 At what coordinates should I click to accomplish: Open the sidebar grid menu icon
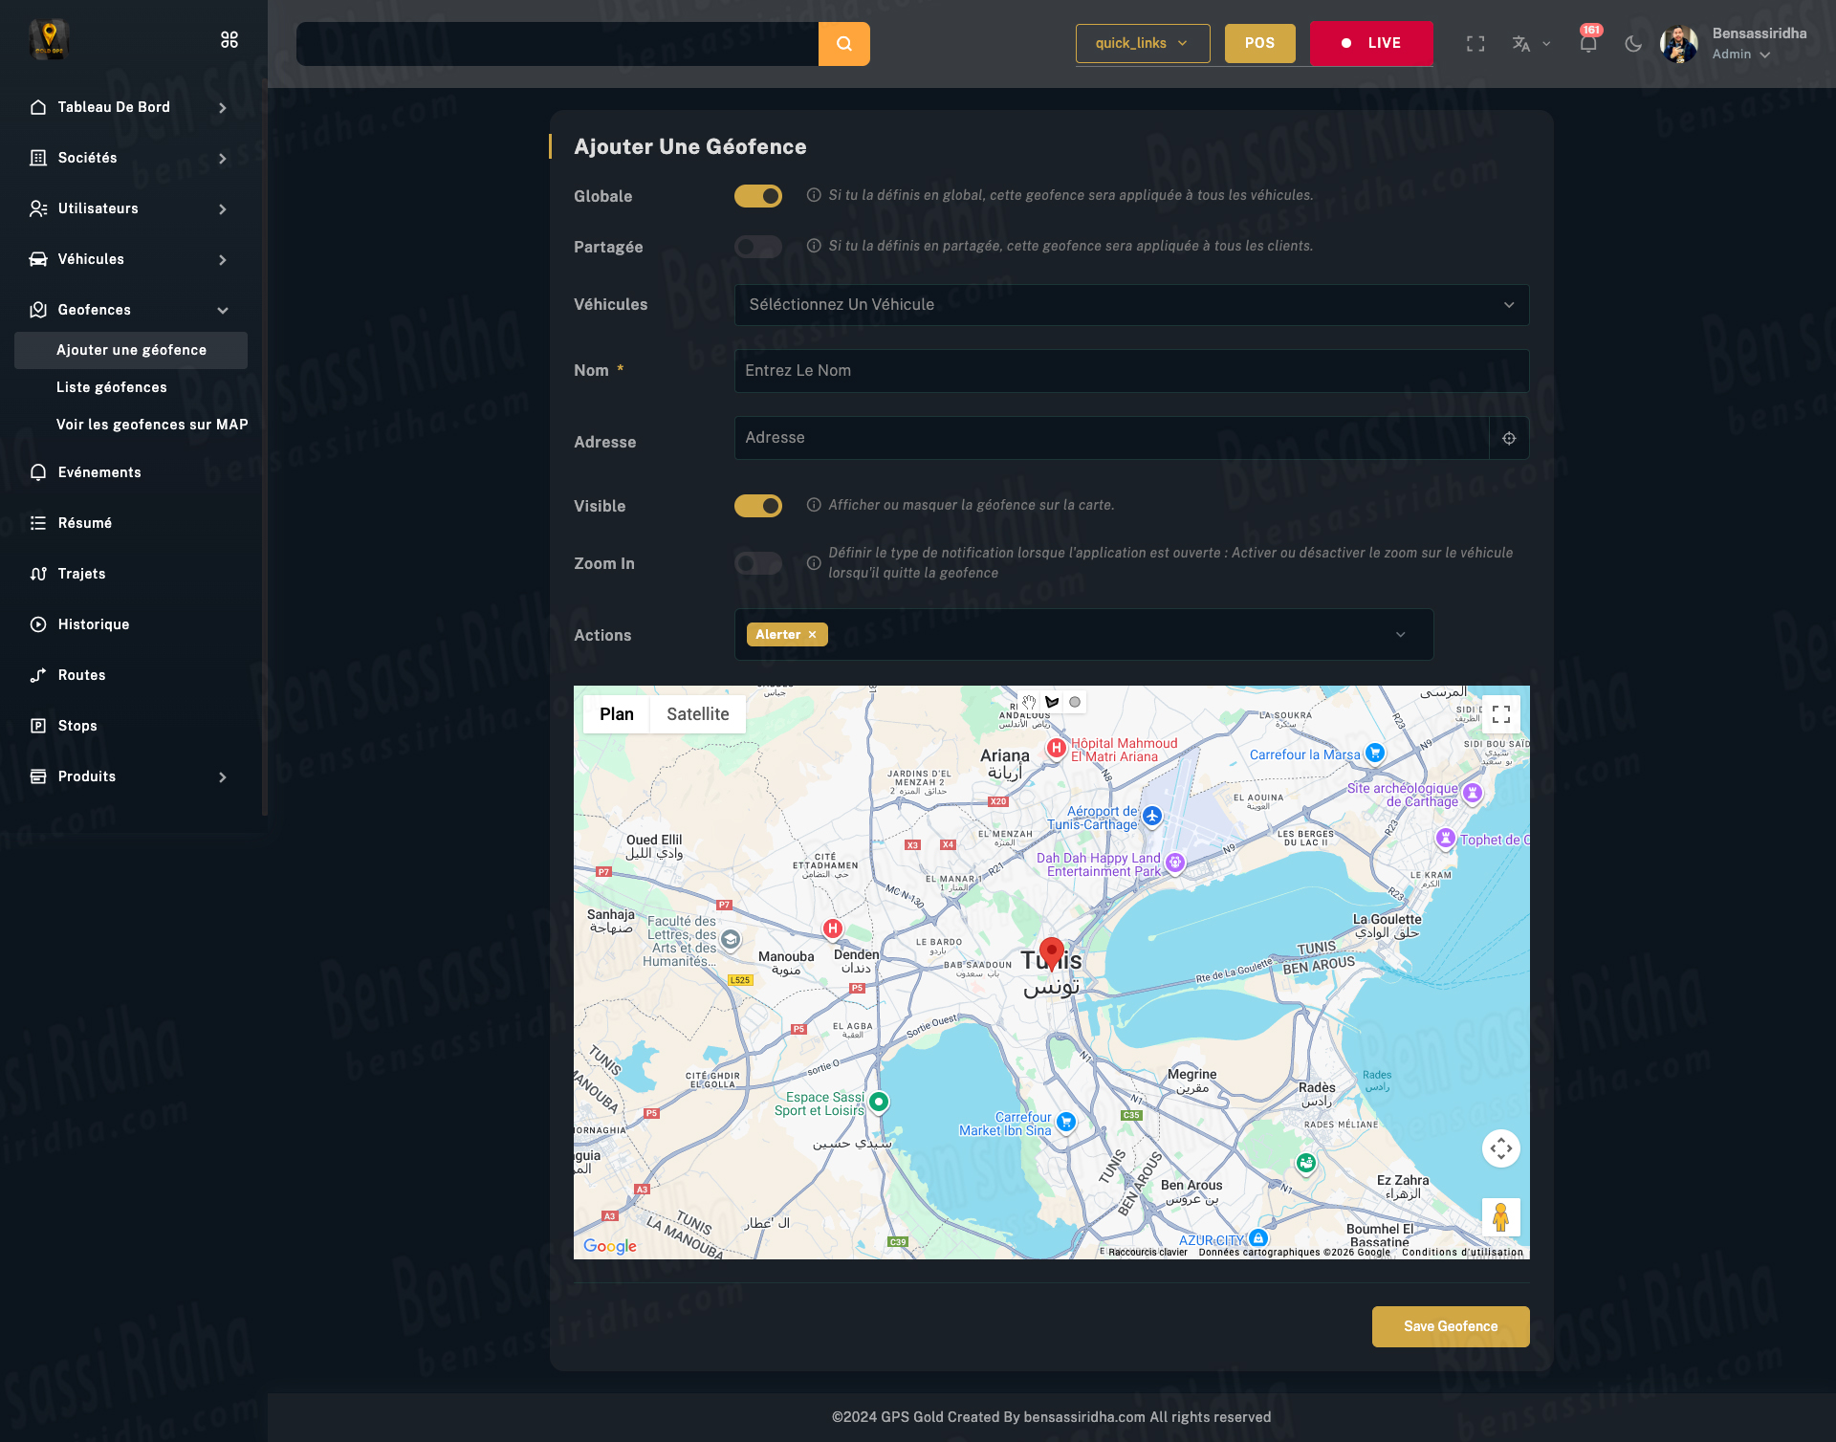pyautogui.click(x=229, y=40)
